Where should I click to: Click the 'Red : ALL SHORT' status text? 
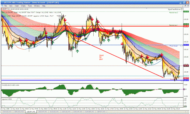(x=8, y=12)
